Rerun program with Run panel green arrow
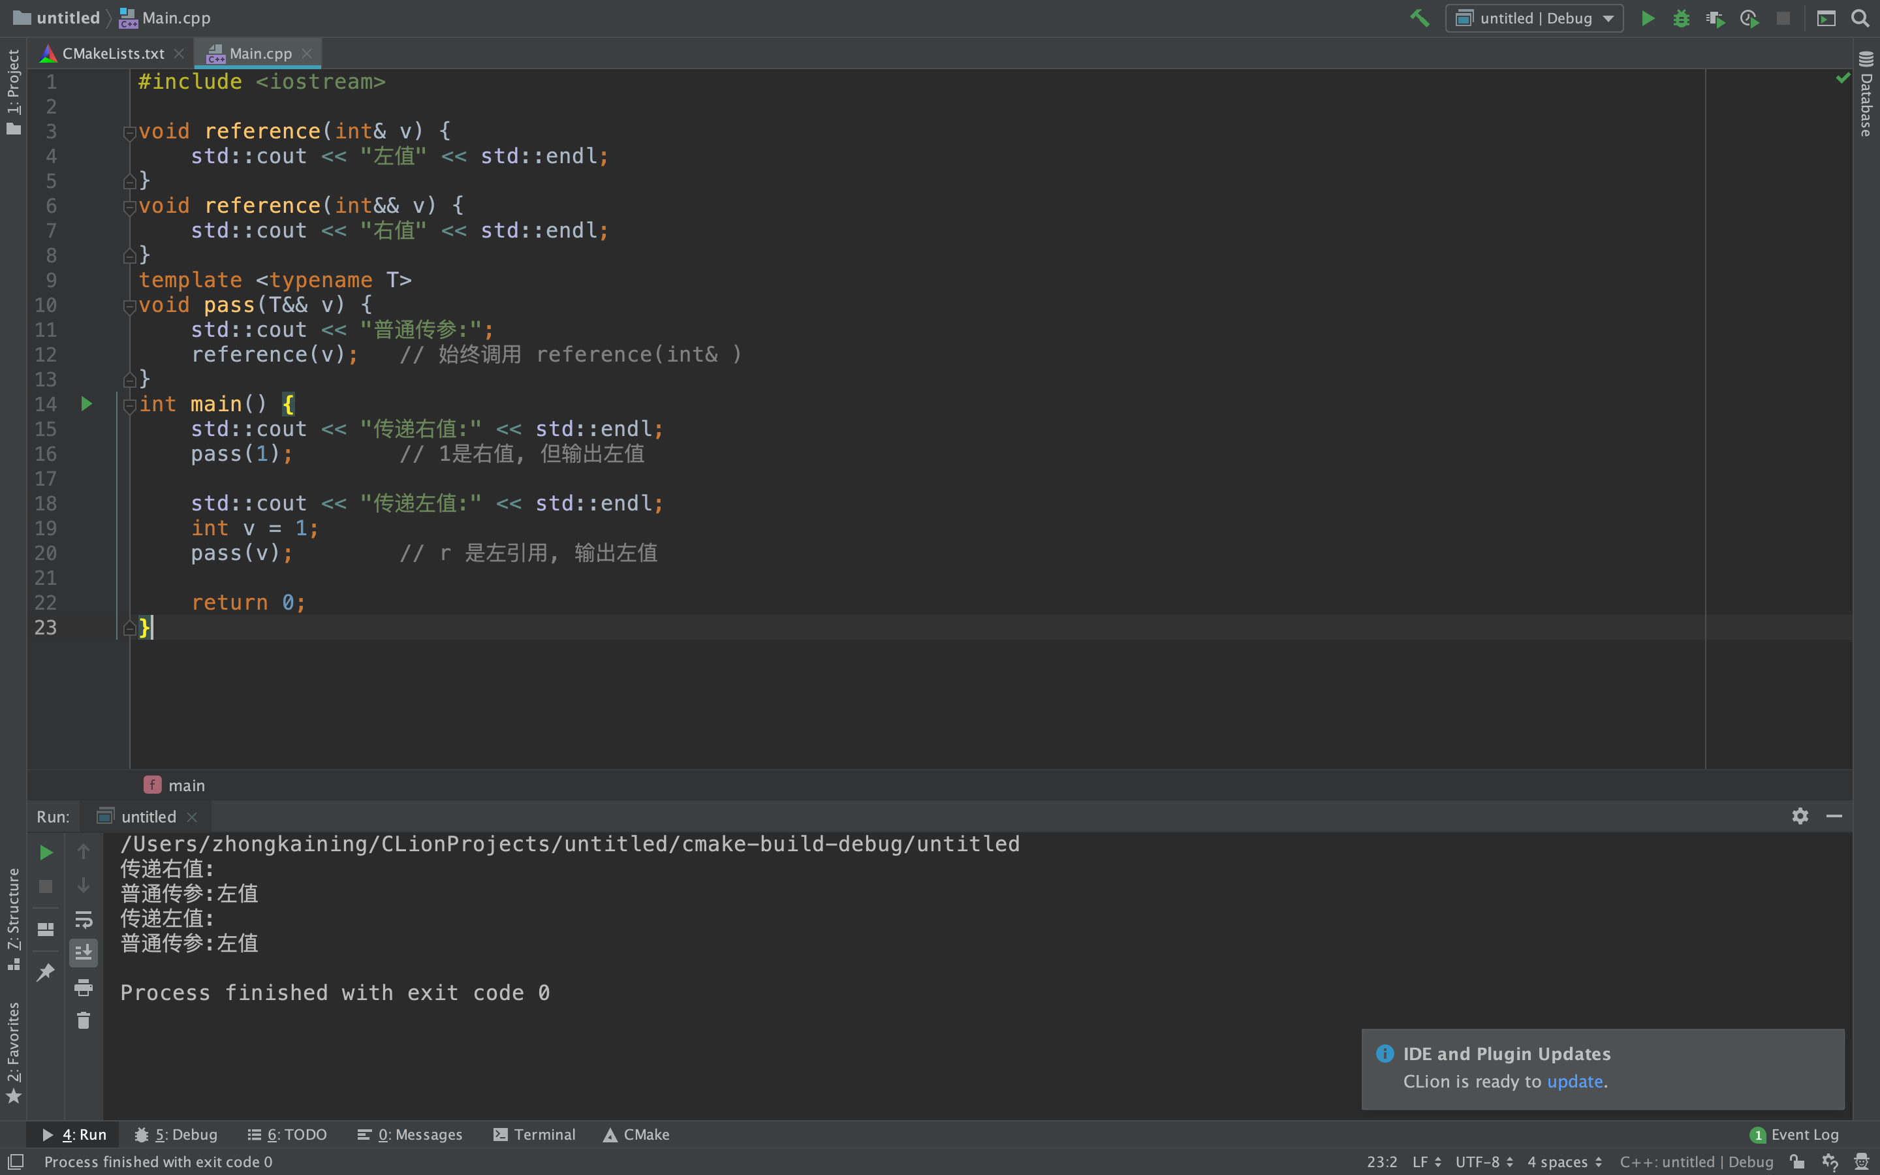This screenshot has height=1175, width=1880. coord(46,853)
